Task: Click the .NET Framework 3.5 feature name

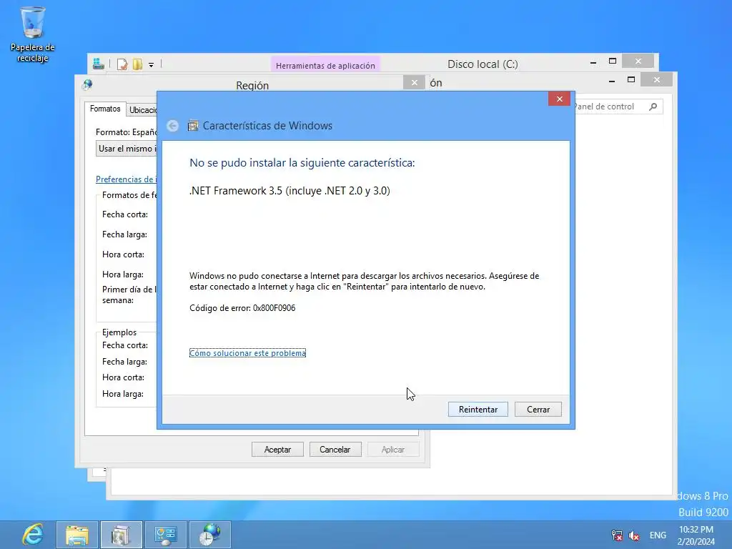Action: [x=290, y=190]
